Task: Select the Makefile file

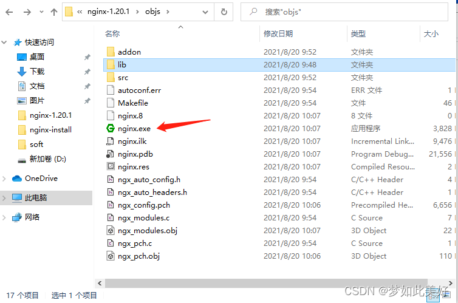Action: point(133,103)
